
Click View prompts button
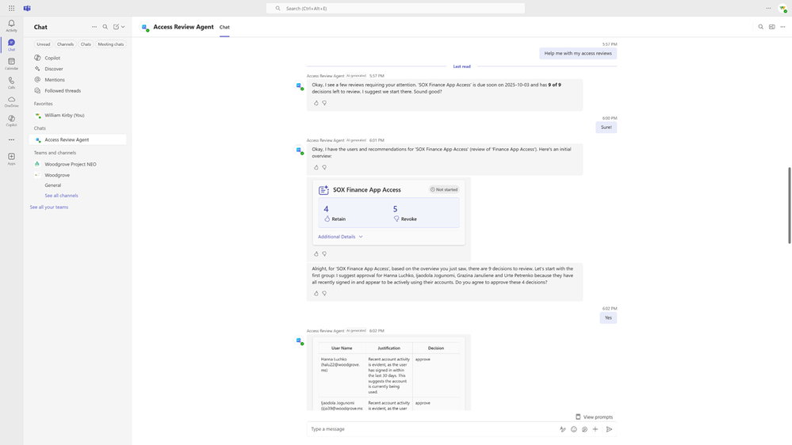(595, 417)
